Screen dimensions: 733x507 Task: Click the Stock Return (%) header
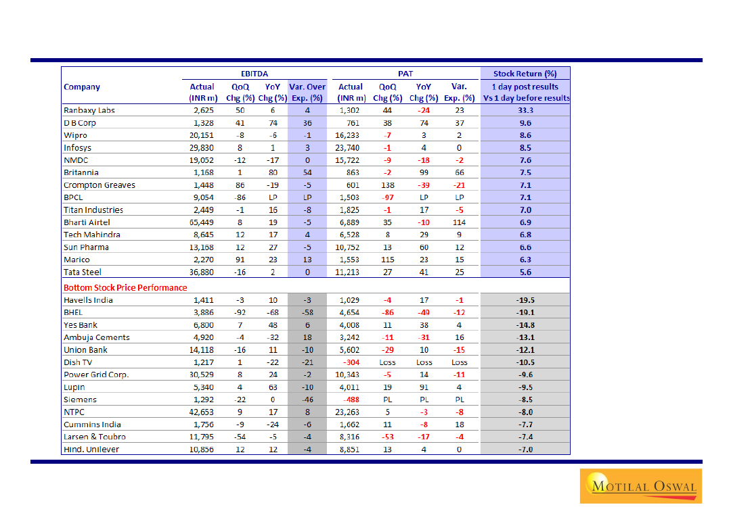pos(525,74)
